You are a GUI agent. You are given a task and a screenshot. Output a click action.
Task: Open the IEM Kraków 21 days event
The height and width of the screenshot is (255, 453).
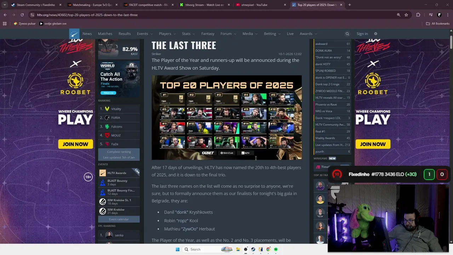(x=119, y=211)
